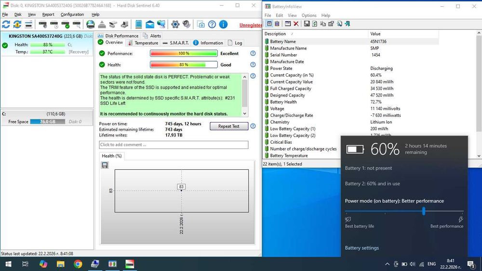Select the Battery Health row
482x271 pixels.
[x=351, y=102]
